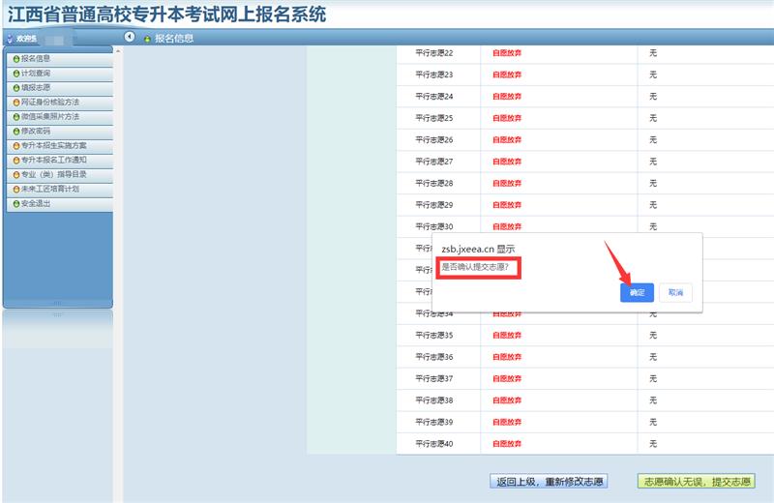Viewport: 774px width, 503px height.
Task: Open 专业(类)指导目录 in the sidebar
Action: pos(60,174)
